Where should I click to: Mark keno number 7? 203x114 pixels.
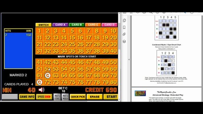tap(89, 31)
